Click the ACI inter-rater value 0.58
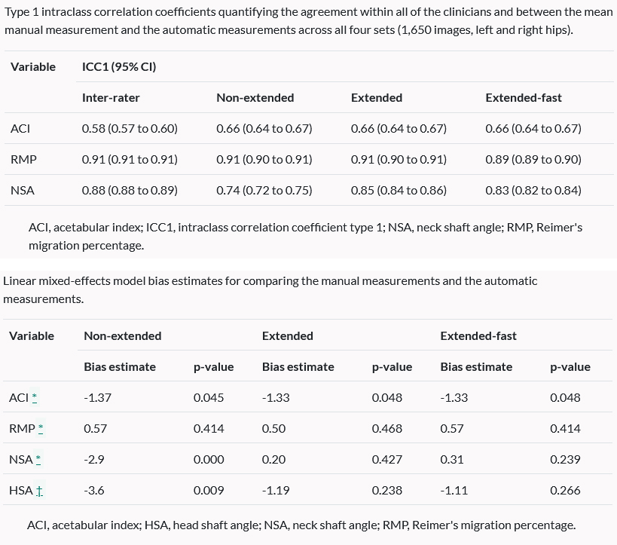 tap(130, 128)
